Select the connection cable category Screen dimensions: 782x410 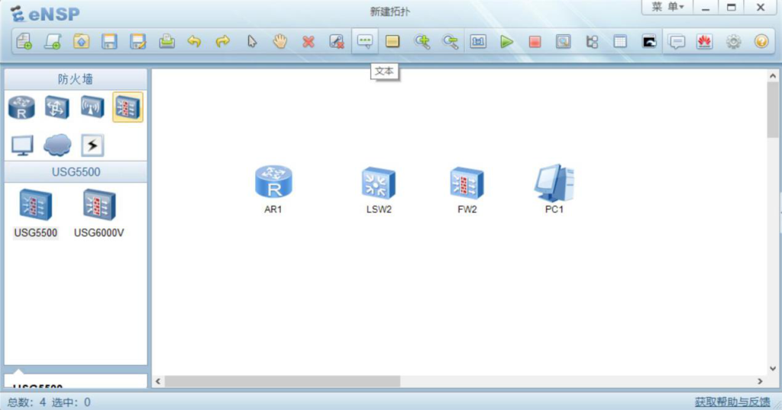pyautogui.click(x=92, y=146)
